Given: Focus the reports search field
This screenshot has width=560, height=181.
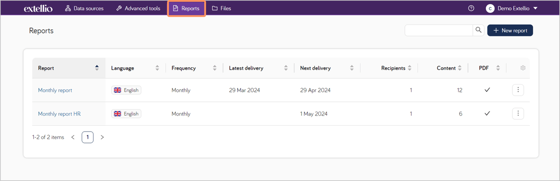Looking at the screenshot, I should click(x=439, y=30).
